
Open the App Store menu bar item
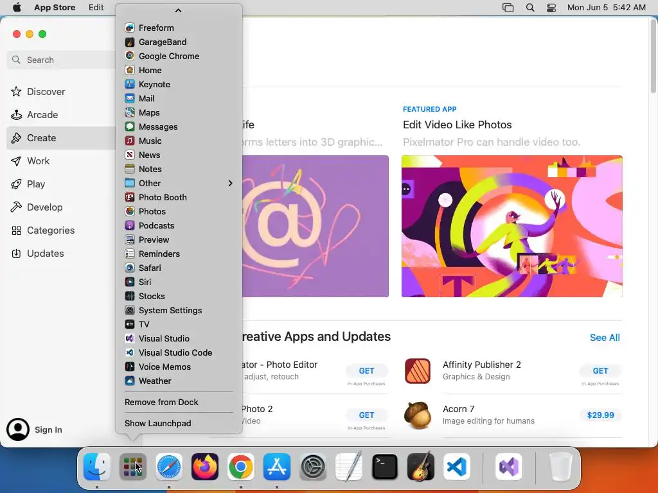click(x=55, y=8)
